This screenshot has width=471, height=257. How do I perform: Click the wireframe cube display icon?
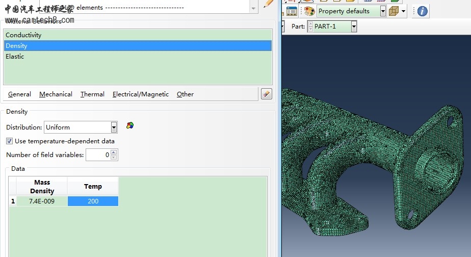pos(394,11)
